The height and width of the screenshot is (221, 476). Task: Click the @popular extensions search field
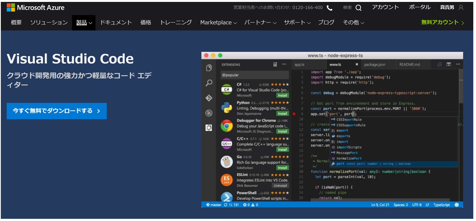pos(255,75)
